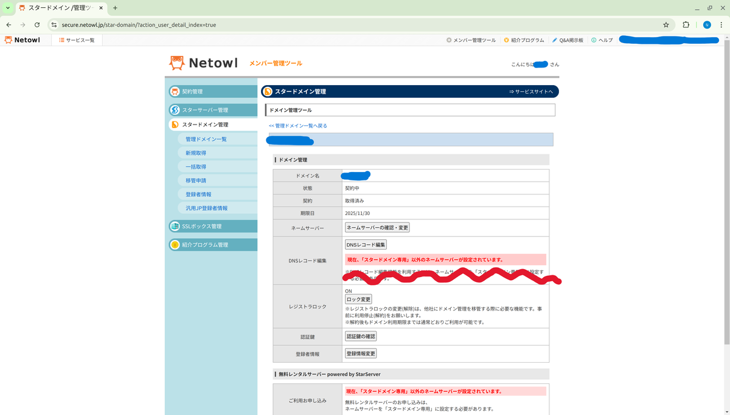The width and height of the screenshot is (730, 415).
Task: Click ネームサーバーの確認・変更 button
Action: click(x=377, y=227)
